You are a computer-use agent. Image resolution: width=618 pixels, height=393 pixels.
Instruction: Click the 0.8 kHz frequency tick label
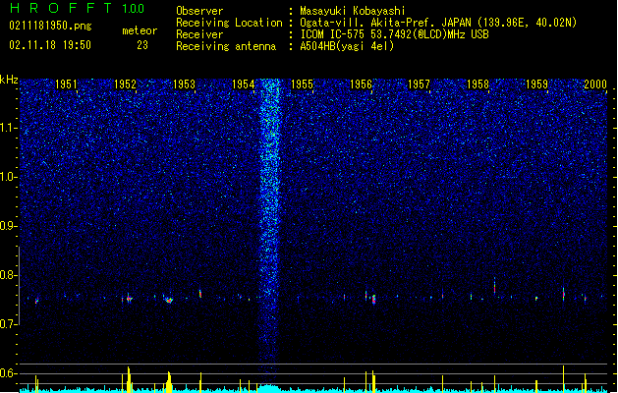coord(9,275)
